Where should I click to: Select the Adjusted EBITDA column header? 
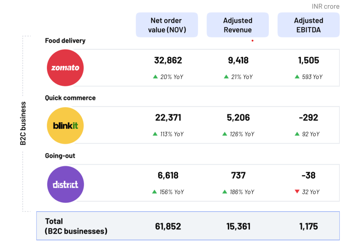pos(309,25)
